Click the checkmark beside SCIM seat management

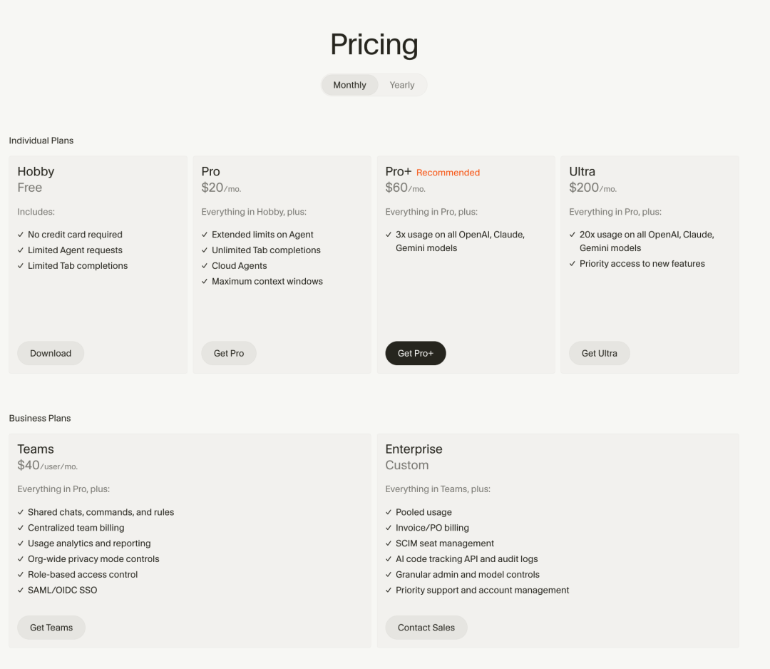389,543
